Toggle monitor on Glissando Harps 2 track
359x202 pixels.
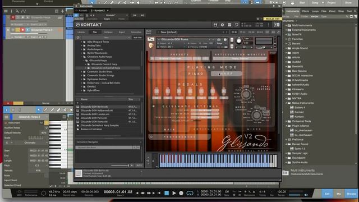(x=27, y=30)
